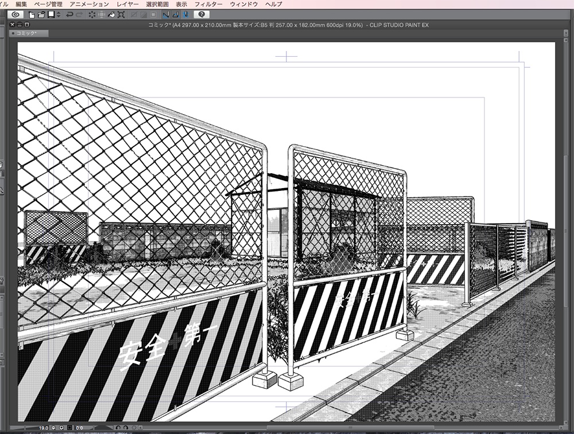Image resolution: width=574 pixels, height=434 pixels.
Task: Clear the layer content icon
Action: click(x=92, y=15)
